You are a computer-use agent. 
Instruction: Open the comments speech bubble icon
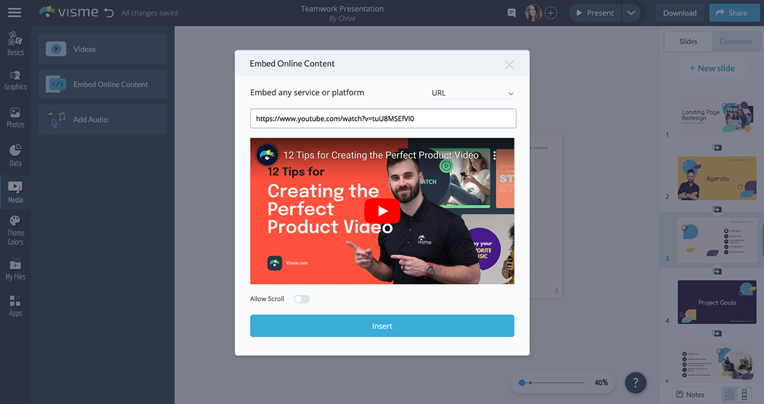(x=511, y=13)
